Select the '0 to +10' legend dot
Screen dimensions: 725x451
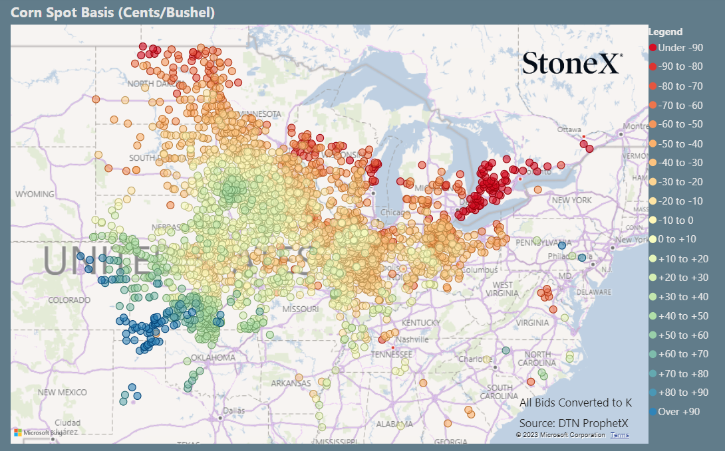click(x=653, y=239)
